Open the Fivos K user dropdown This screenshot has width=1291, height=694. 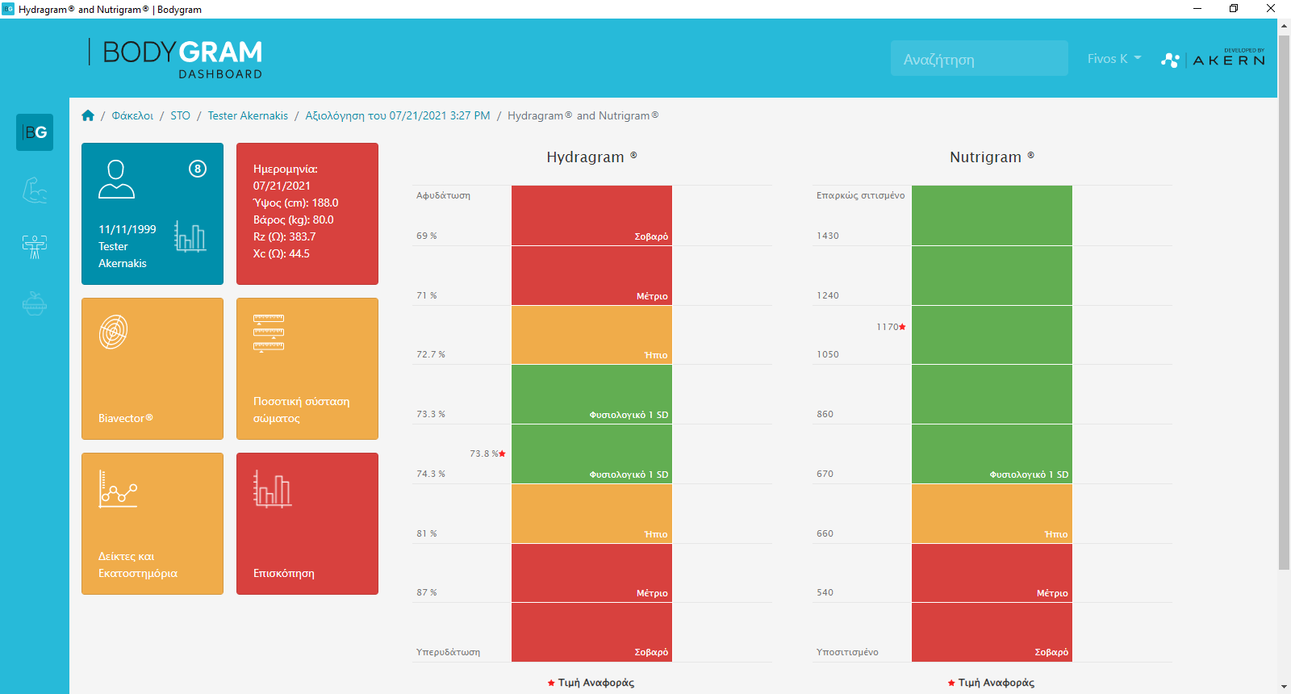[x=1114, y=59]
